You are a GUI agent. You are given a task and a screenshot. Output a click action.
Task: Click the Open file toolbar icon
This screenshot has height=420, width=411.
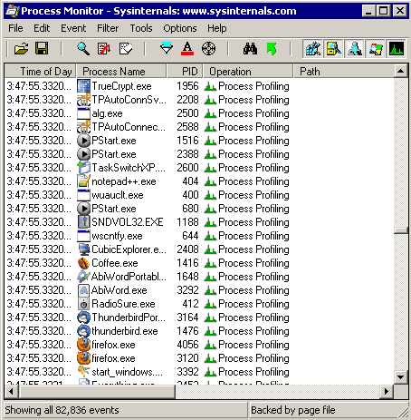21,49
